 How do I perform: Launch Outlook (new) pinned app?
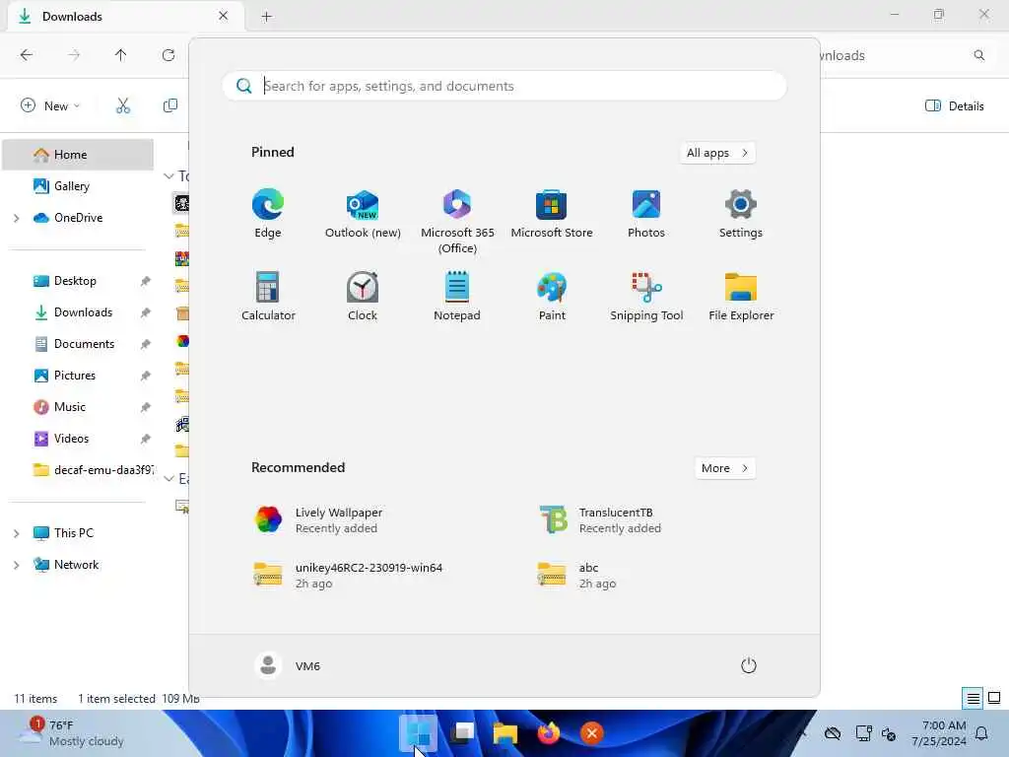point(363,214)
